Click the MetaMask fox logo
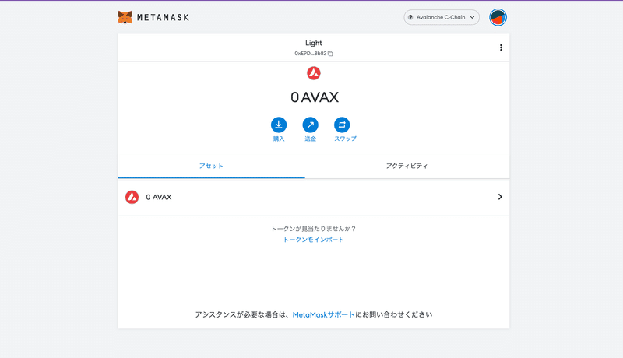 [x=125, y=17]
